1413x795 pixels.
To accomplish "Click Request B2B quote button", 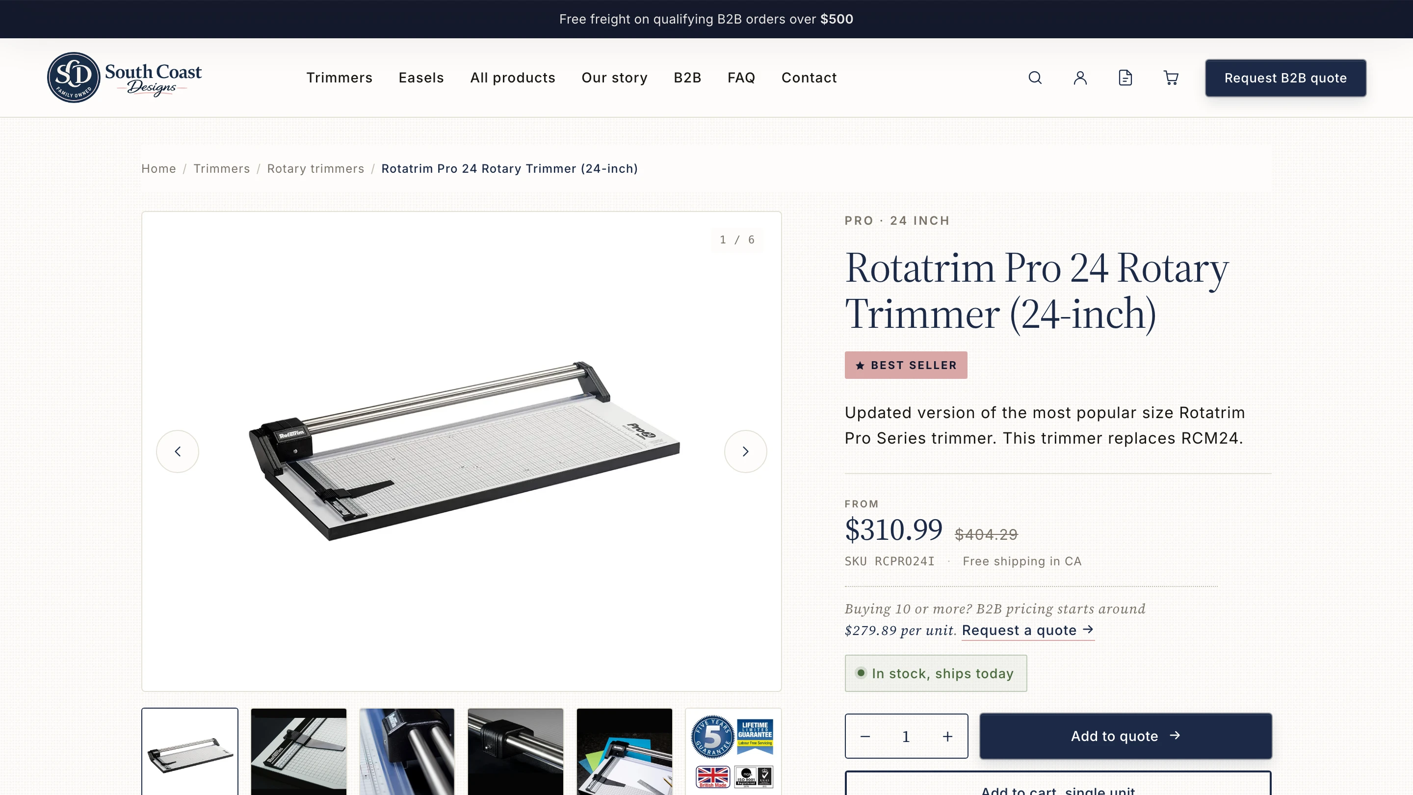I will click(1285, 78).
